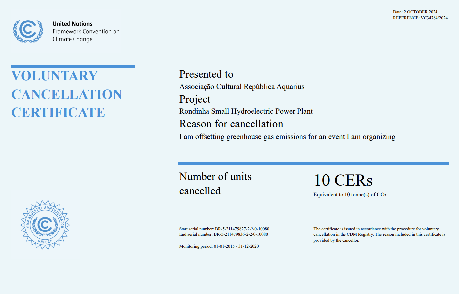459x294 pixels.
Task: Click the disclaimer line 'provided by the cancellor.'
Action: (x=336, y=240)
